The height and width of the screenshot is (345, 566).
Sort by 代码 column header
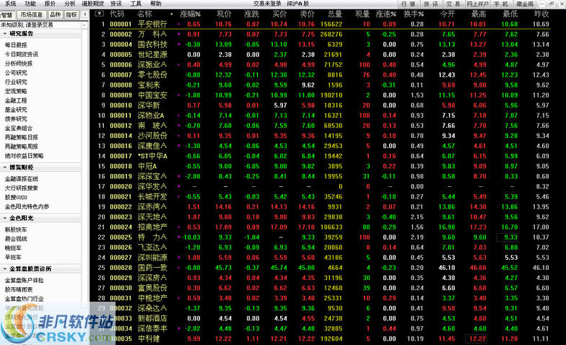pyautogui.click(x=117, y=14)
